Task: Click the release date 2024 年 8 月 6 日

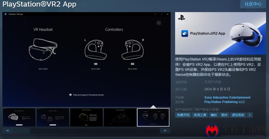Action: point(217,89)
